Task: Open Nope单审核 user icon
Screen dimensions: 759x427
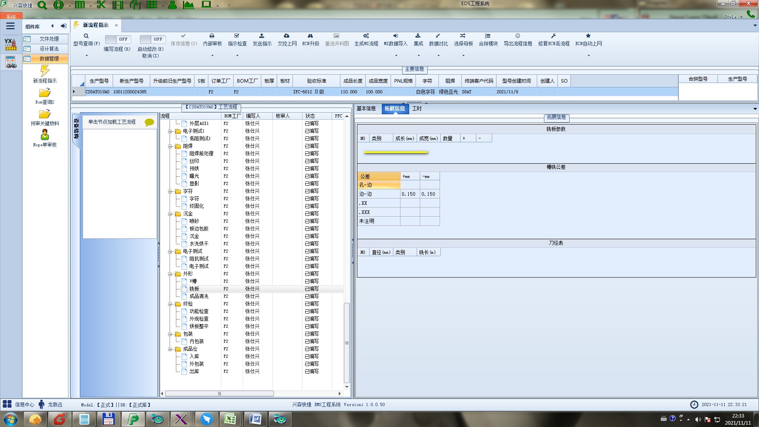Action: [45, 135]
